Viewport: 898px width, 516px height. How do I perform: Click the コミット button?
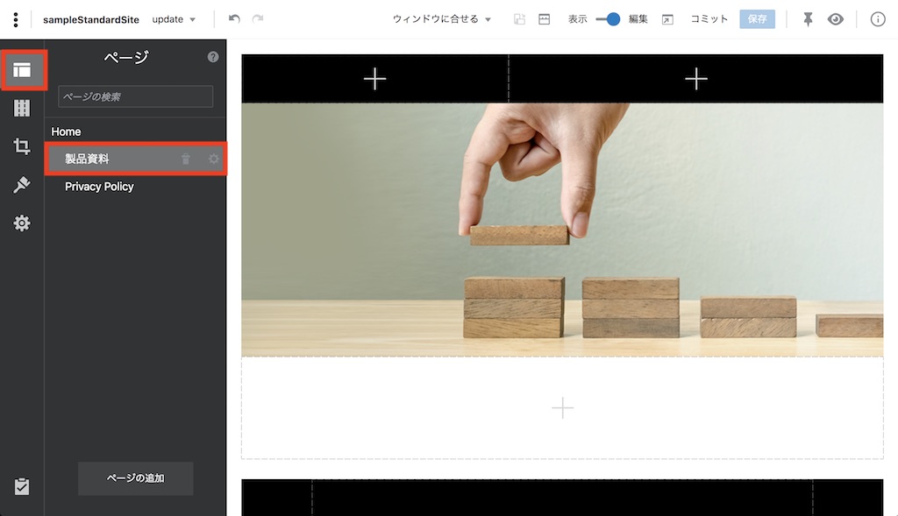click(709, 19)
